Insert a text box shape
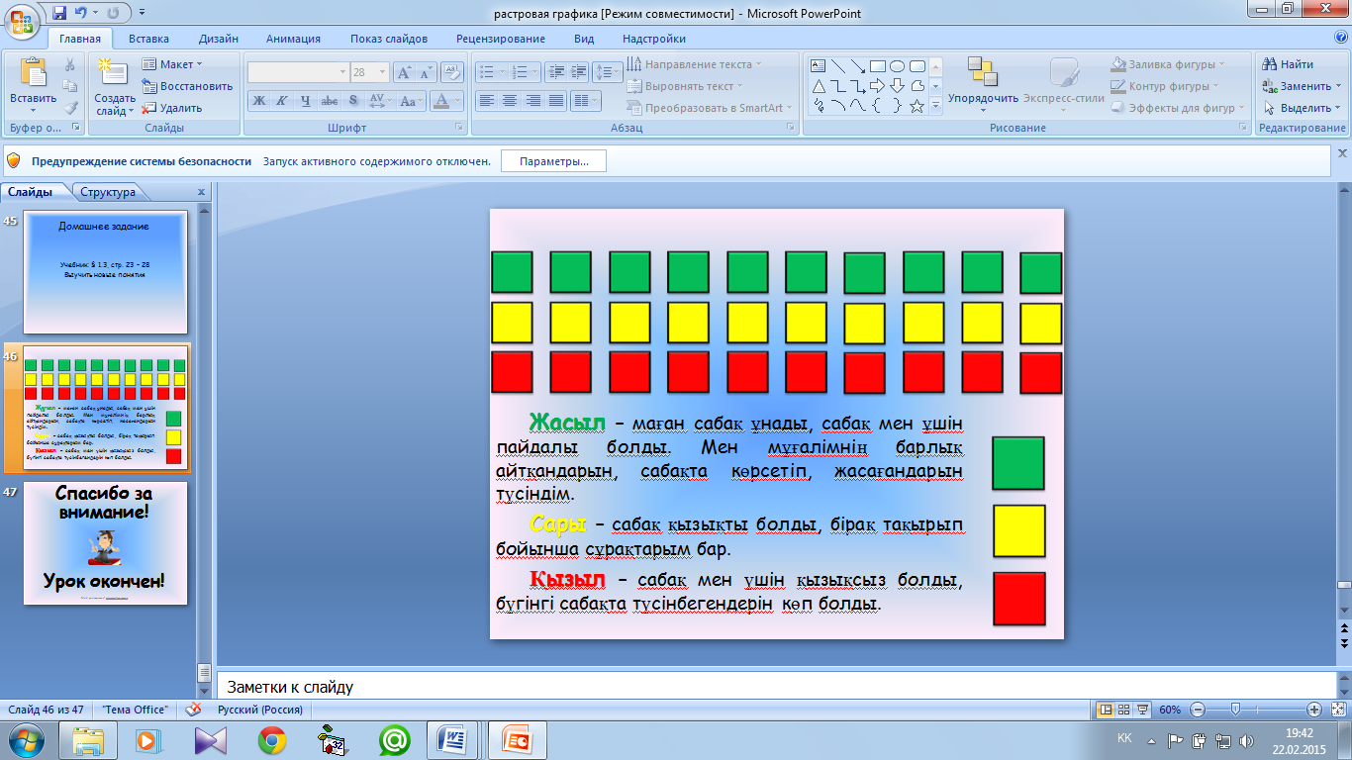This screenshot has width=1352, height=760. (819, 66)
